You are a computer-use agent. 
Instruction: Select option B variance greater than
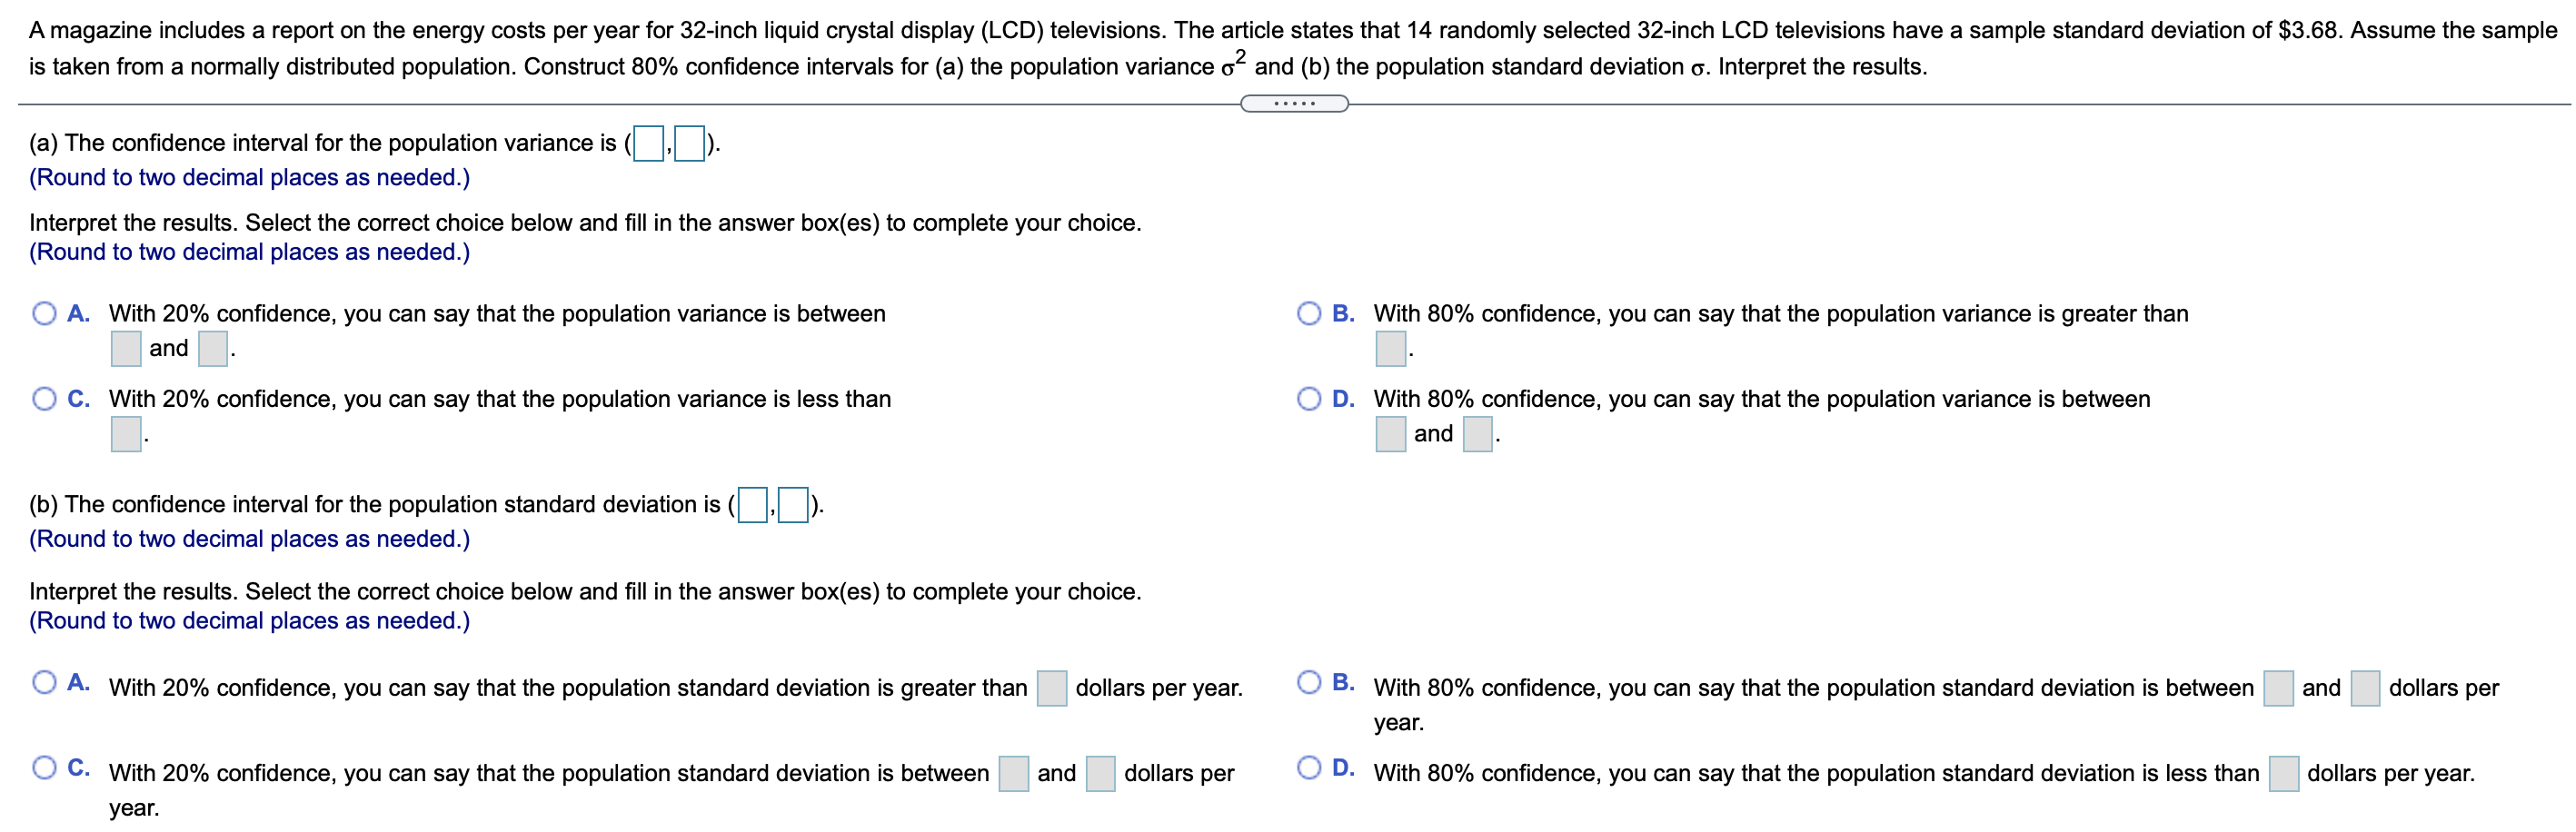pyautogui.click(x=1308, y=314)
